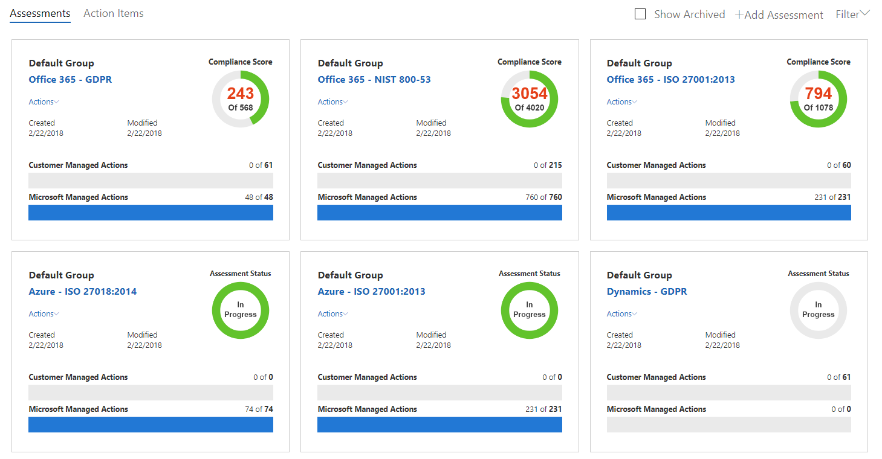Expand Actions menu for Office 365 - GDPR
882x459 pixels.
[x=44, y=101]
